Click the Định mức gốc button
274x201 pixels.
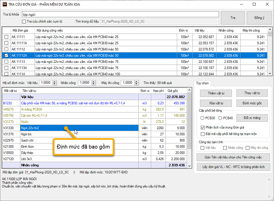tap(252, 103)
